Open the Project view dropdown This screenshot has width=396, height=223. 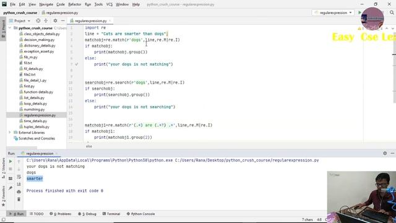(20, 20)
